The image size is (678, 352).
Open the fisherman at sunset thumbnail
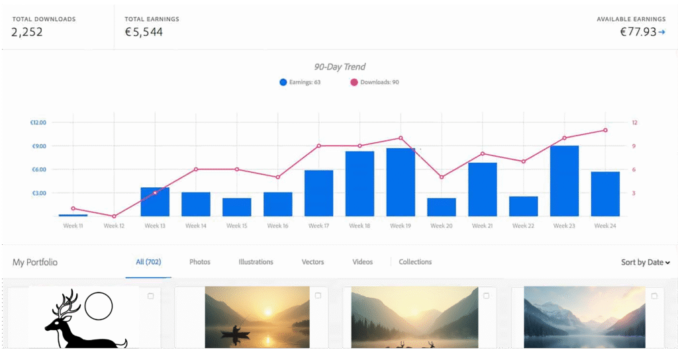257,318
